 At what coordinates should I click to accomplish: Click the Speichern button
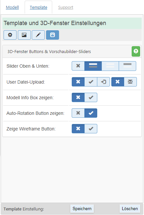tap(82, 209)
